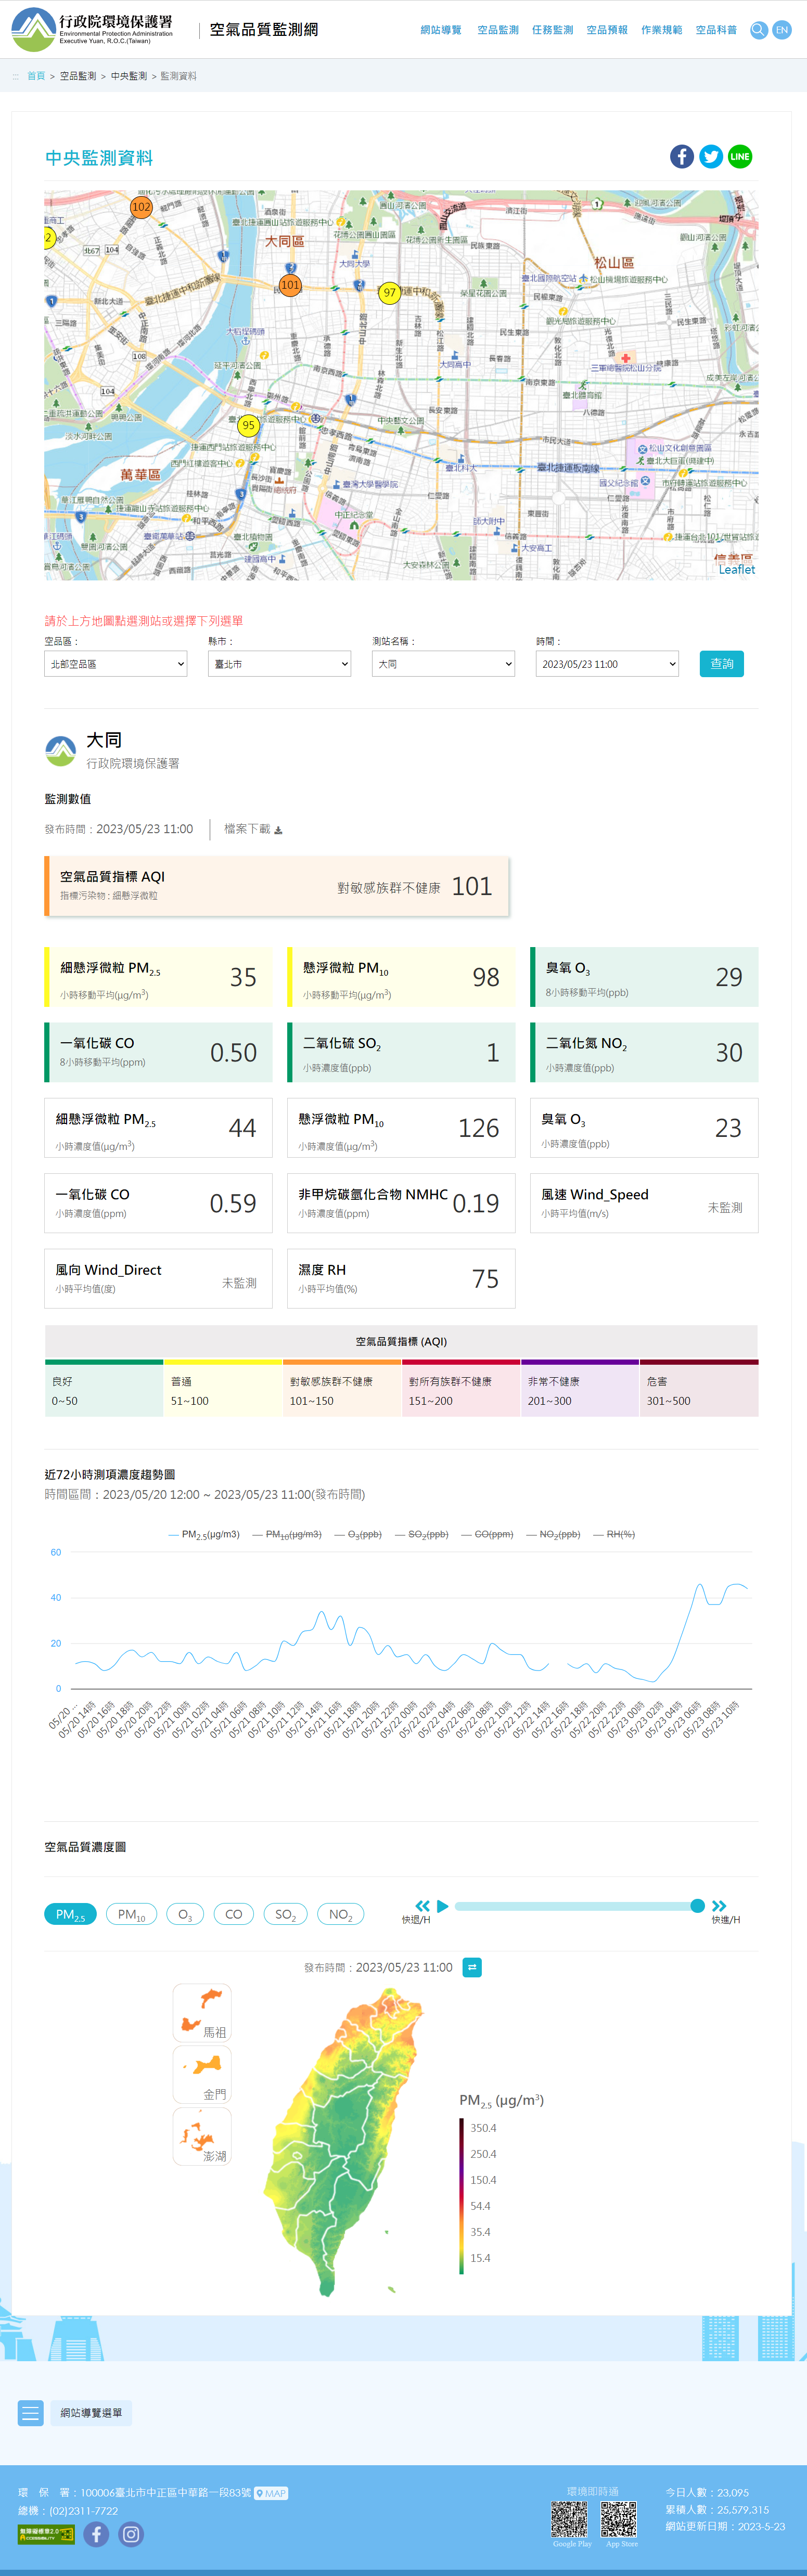The image size is (807, 2576).
Task: Share page via LINE icon
Action: click(x=740, y=157)
